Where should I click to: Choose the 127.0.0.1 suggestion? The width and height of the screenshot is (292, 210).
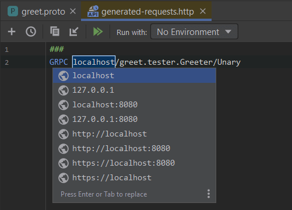tap(134, 90)
